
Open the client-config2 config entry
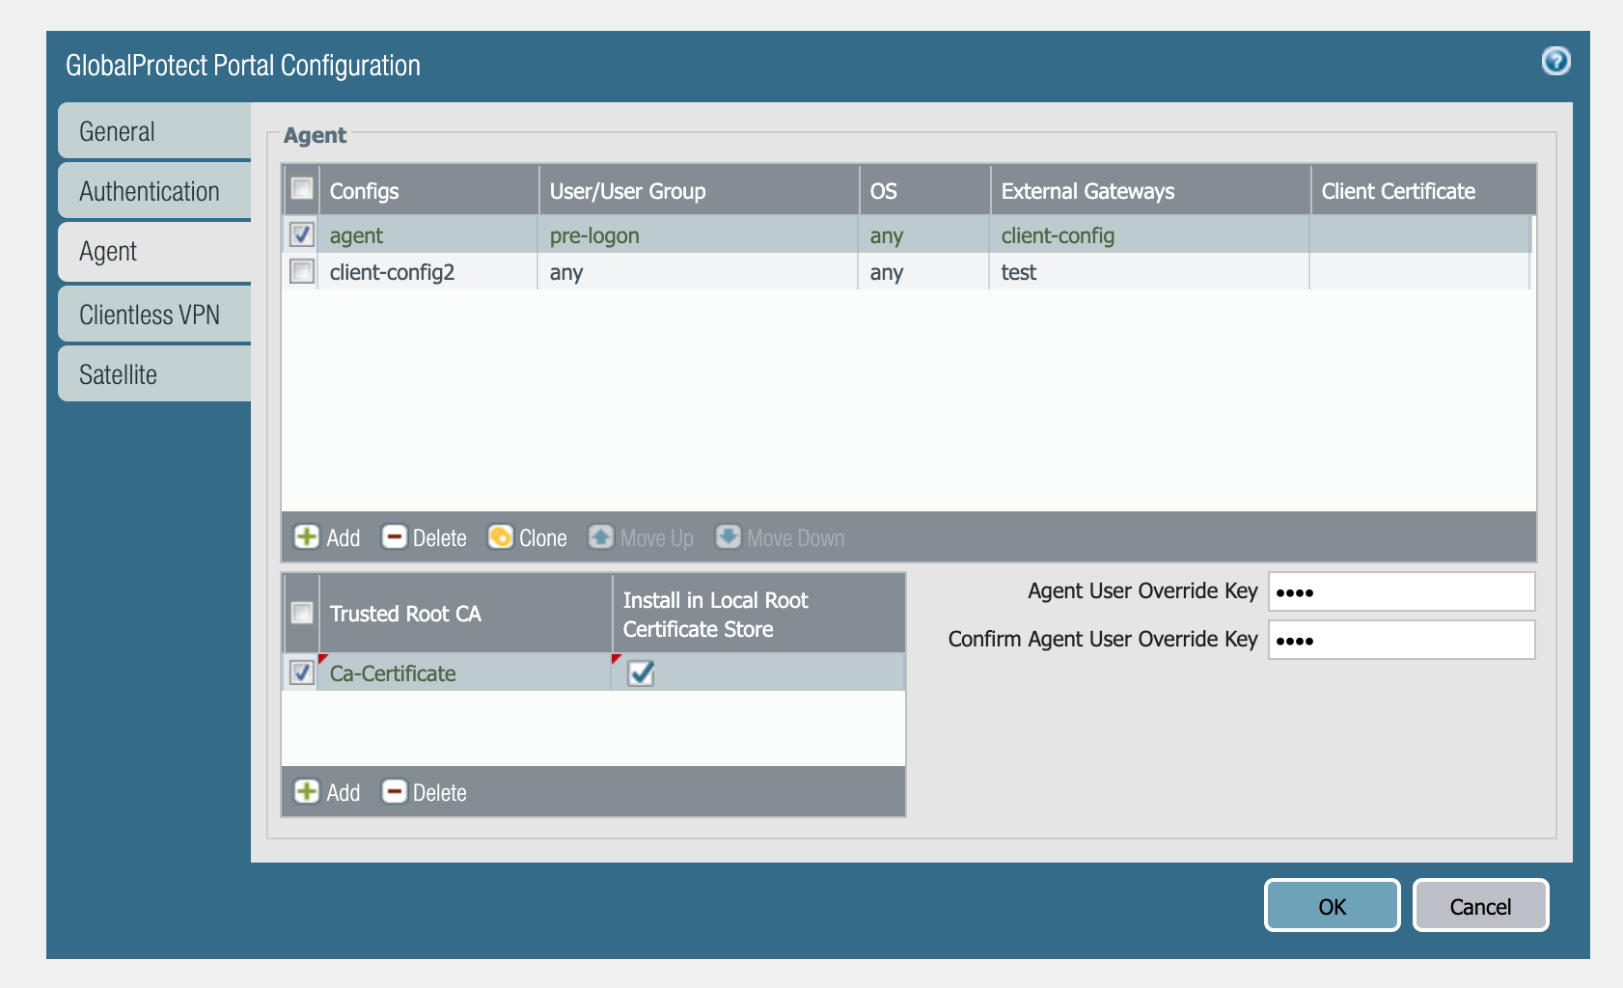tap(392, 272)
